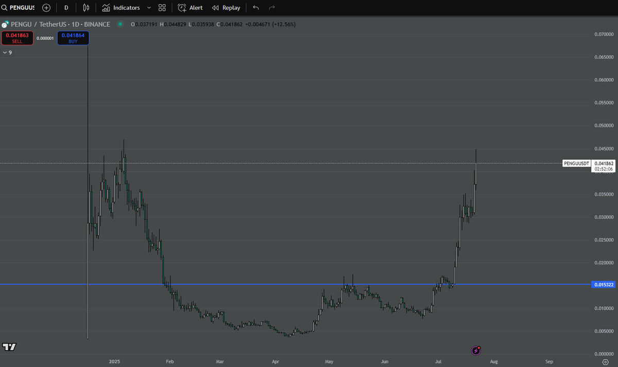
Task: Click the PENGUUSDT symbol label on price axis
Action: (x=576, y=163)
